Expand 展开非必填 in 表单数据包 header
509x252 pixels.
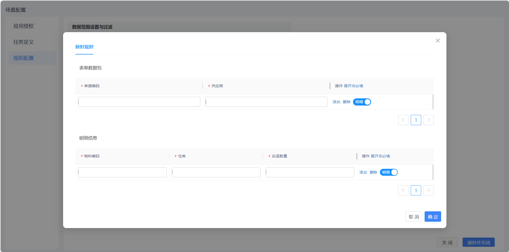[x=354, y=86]
